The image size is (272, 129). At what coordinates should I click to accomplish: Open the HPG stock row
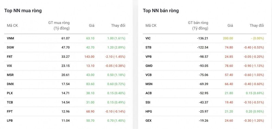click(205, 111)
